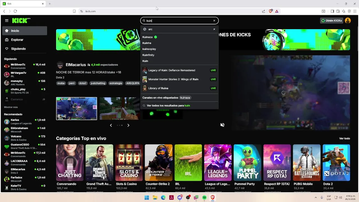359x202 pixels.
Task: Open the Slots & Casino category card
Action: [x=129, y=163]
